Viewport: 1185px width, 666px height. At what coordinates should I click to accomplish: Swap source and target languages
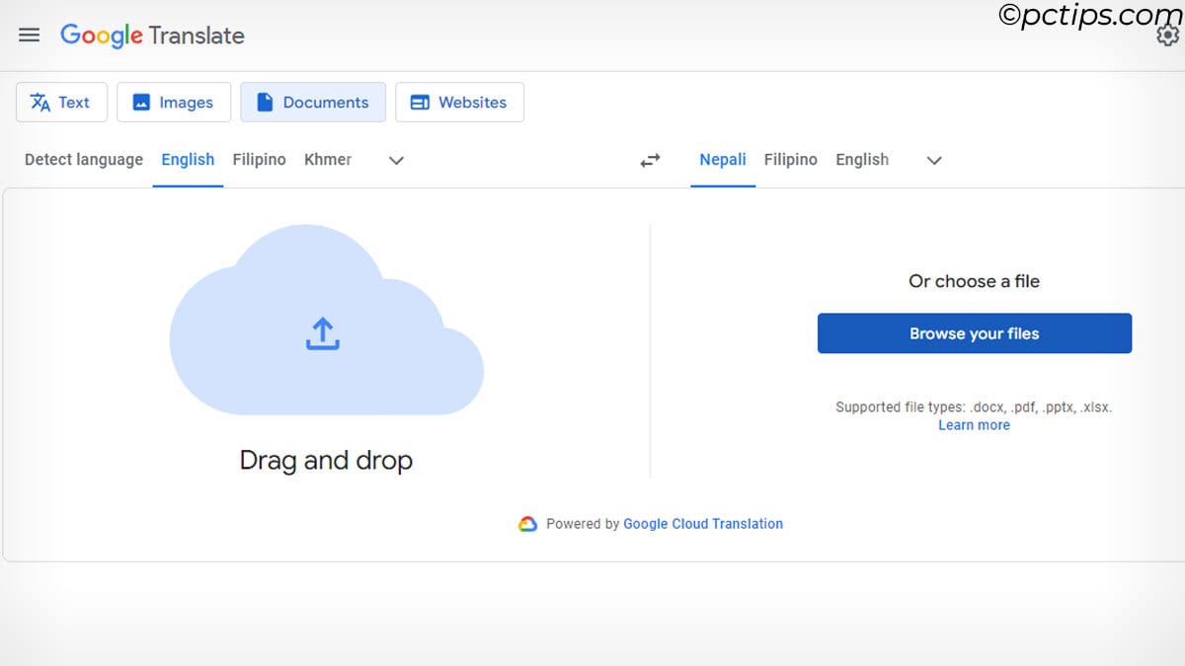[650, 160]
